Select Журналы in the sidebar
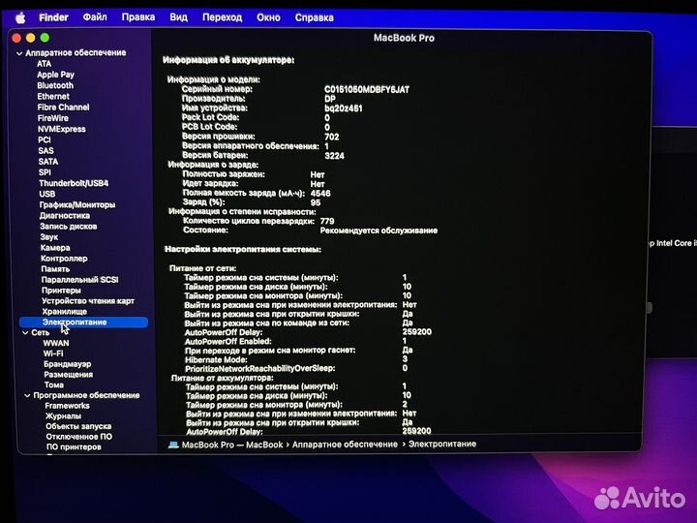 [63, 416]
